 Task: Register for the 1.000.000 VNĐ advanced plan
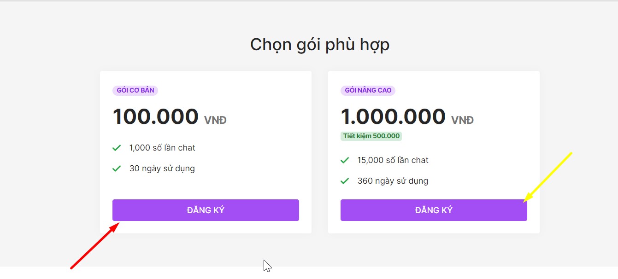[x=434, y=210]
